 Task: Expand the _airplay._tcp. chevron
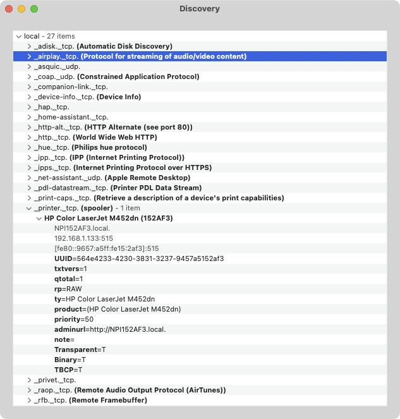(x=29, y=56)
